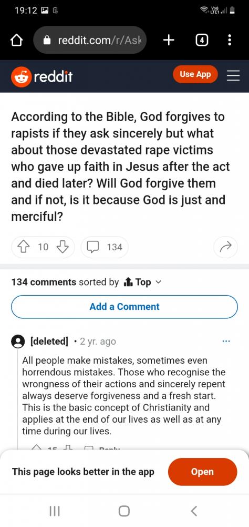The width and height of the screenshot is (249, 527).
Task: Expand the Top sort dropdown
Action: click(142, 282)
